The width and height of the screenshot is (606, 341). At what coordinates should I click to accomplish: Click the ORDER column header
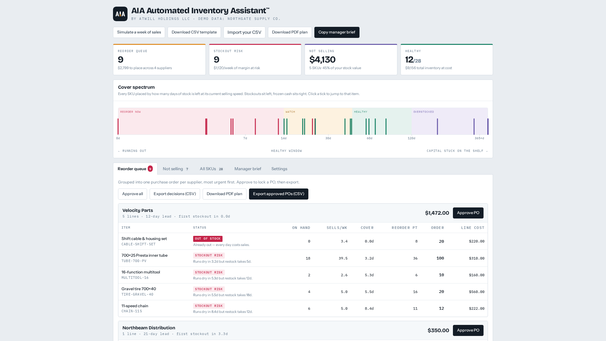point(437,228)
